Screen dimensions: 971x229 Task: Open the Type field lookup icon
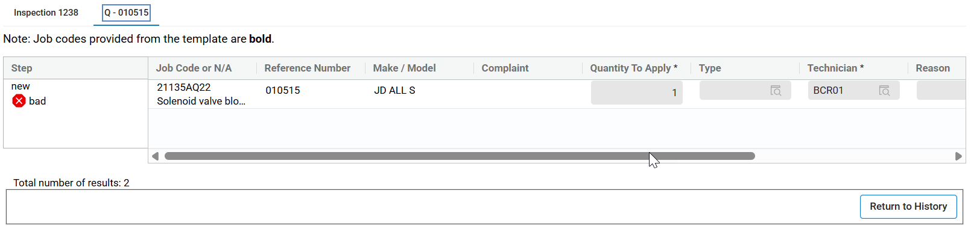tap(776, 91)
